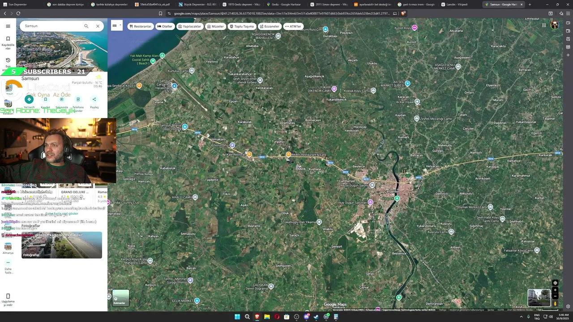Switch to 1970 Gediz depremi tab
This screenshot has height=322, width=573.
point(243,4)
